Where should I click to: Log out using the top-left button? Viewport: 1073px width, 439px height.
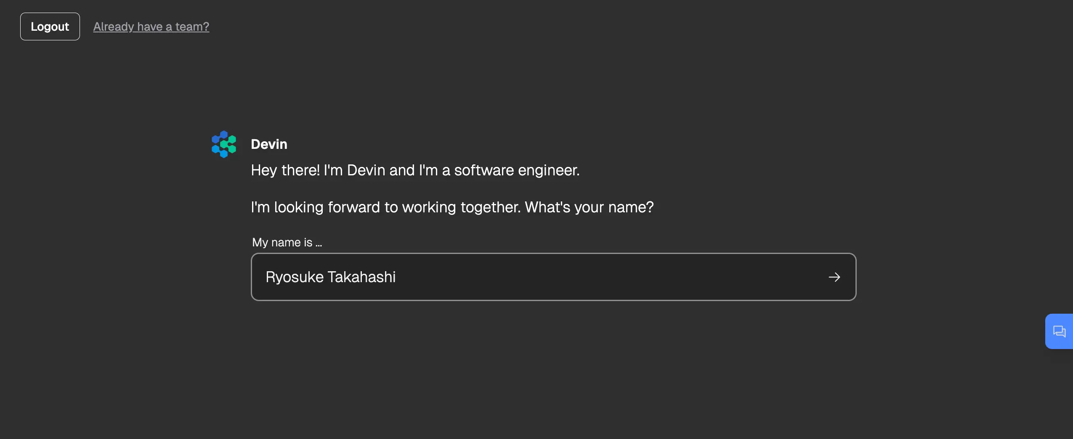(x=50, y=26)
